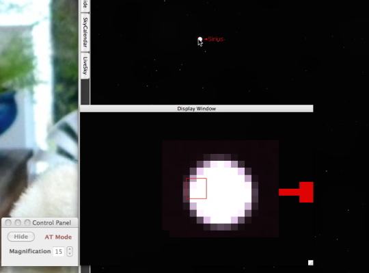Click the red Sirius label
Viewport: 369px width, 273px height.
point(215,39)
